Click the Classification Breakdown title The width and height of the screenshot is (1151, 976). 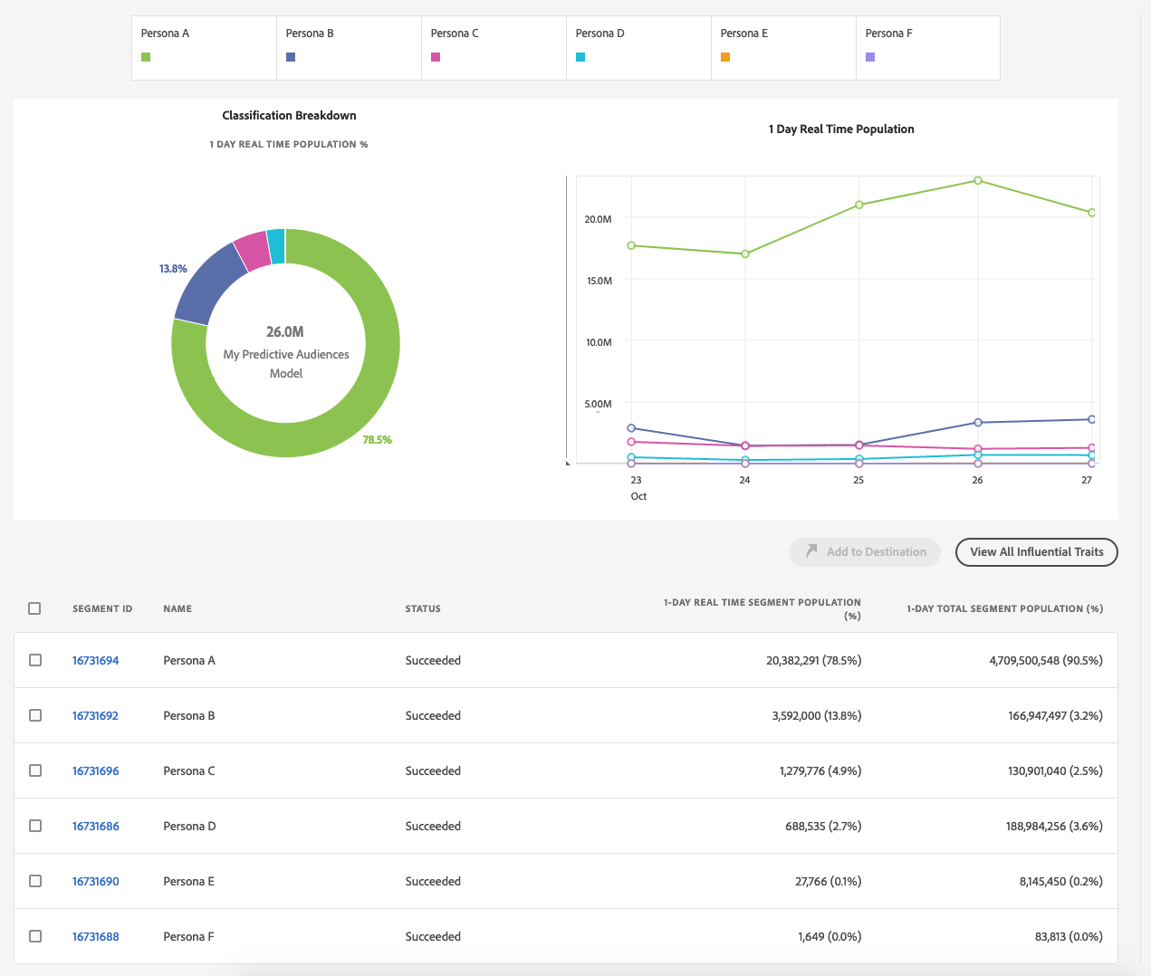(x=289, y=115)
